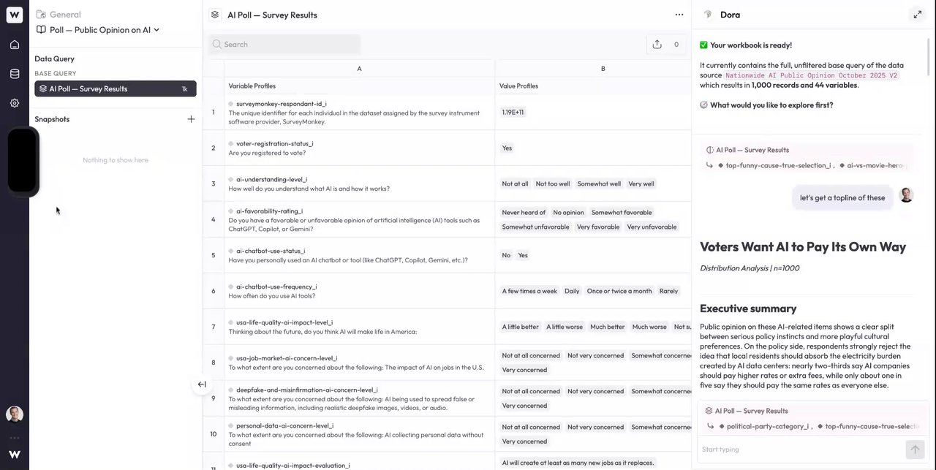Open settings gear in left sidebar

tap(15, 103)
